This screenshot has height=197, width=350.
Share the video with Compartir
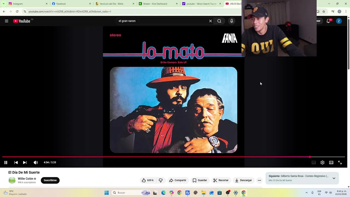(x=178, y=180)
